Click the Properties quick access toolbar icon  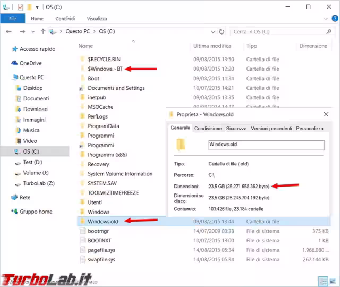(x=20, y=7)
